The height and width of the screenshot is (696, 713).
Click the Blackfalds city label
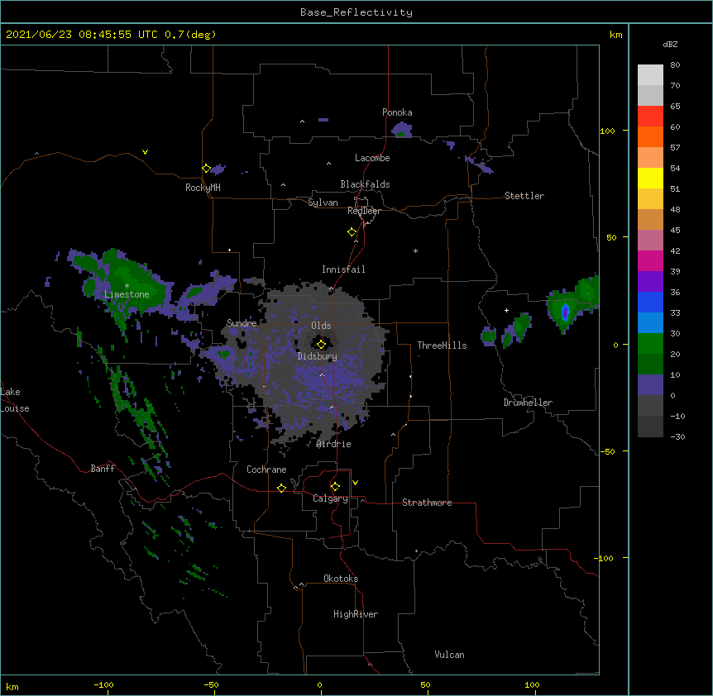tap(365, 184)
